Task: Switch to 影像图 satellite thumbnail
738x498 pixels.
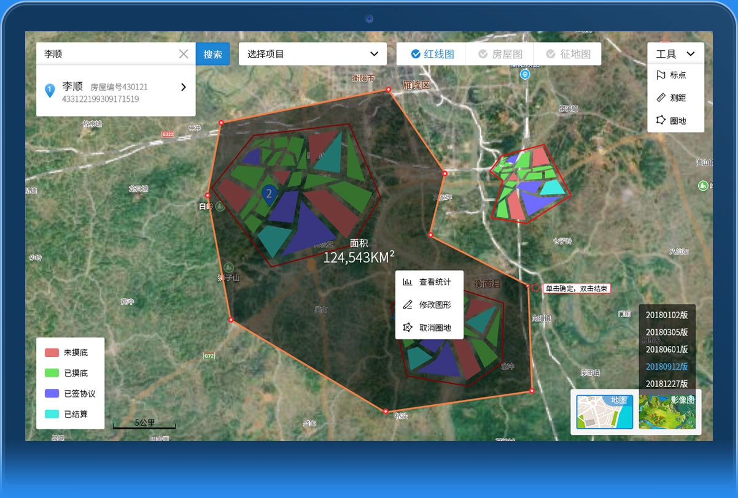Action: 667,412
